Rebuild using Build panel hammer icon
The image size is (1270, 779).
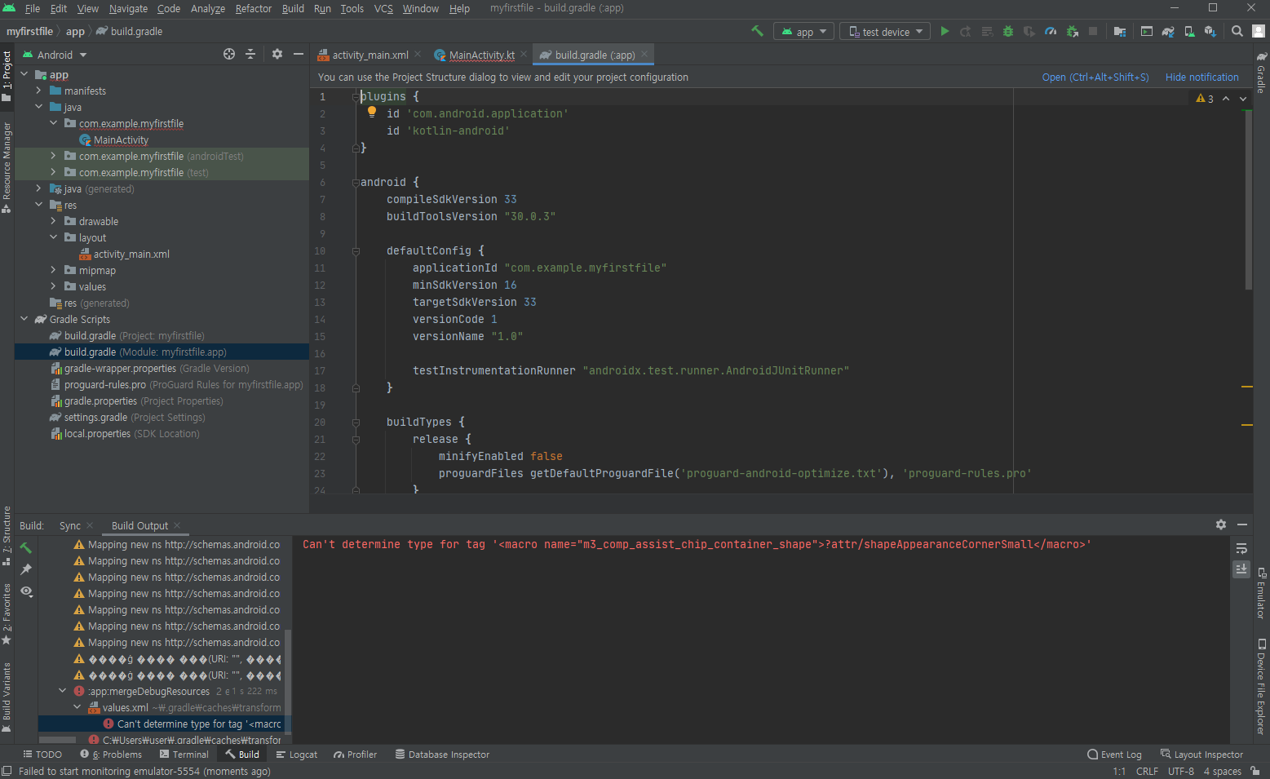coord(26,547)
